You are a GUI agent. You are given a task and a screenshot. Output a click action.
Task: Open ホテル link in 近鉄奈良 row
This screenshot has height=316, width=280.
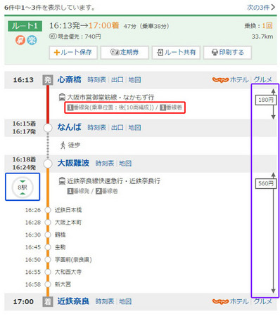pos(239,301)
